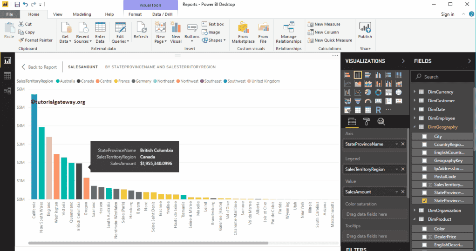The image size is (476, 251).
Task: Open the Data / Drill tab
Action: (x=163, y=14)
